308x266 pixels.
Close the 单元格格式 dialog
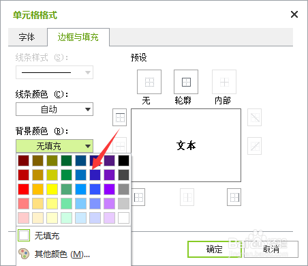[x=294, y=14]
